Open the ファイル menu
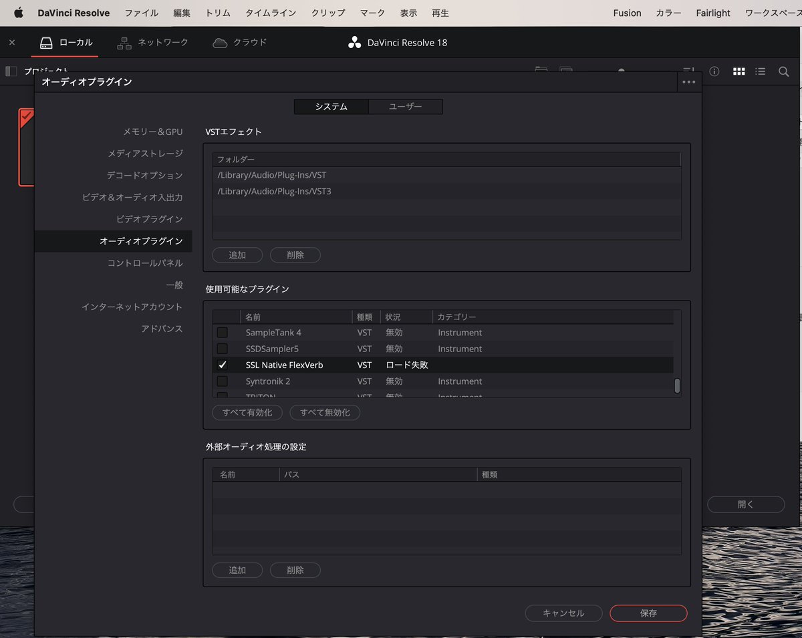This screenshot has width=802, height=638. pyautogui.click(x=142, y=13)
